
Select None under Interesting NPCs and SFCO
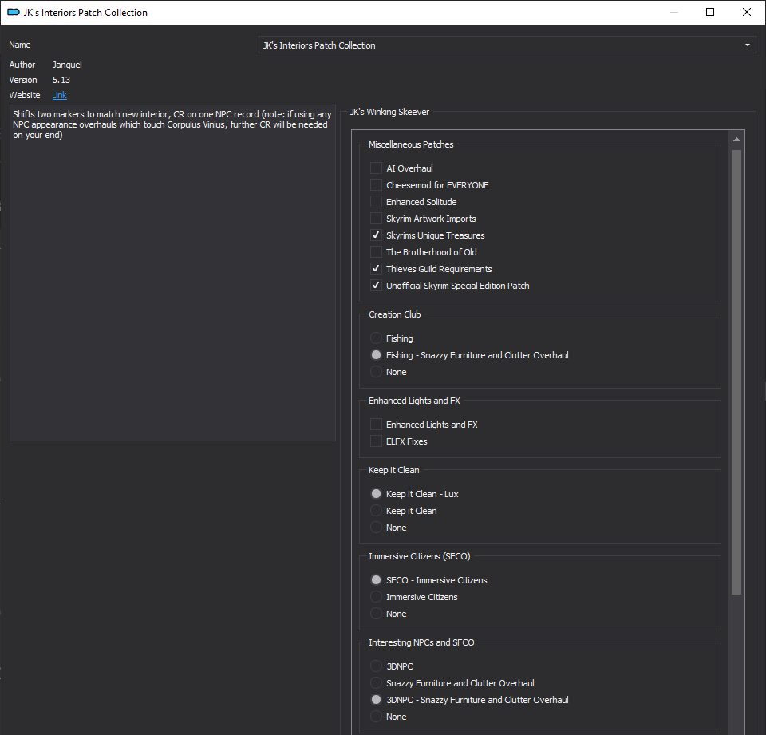pos(376,717)
